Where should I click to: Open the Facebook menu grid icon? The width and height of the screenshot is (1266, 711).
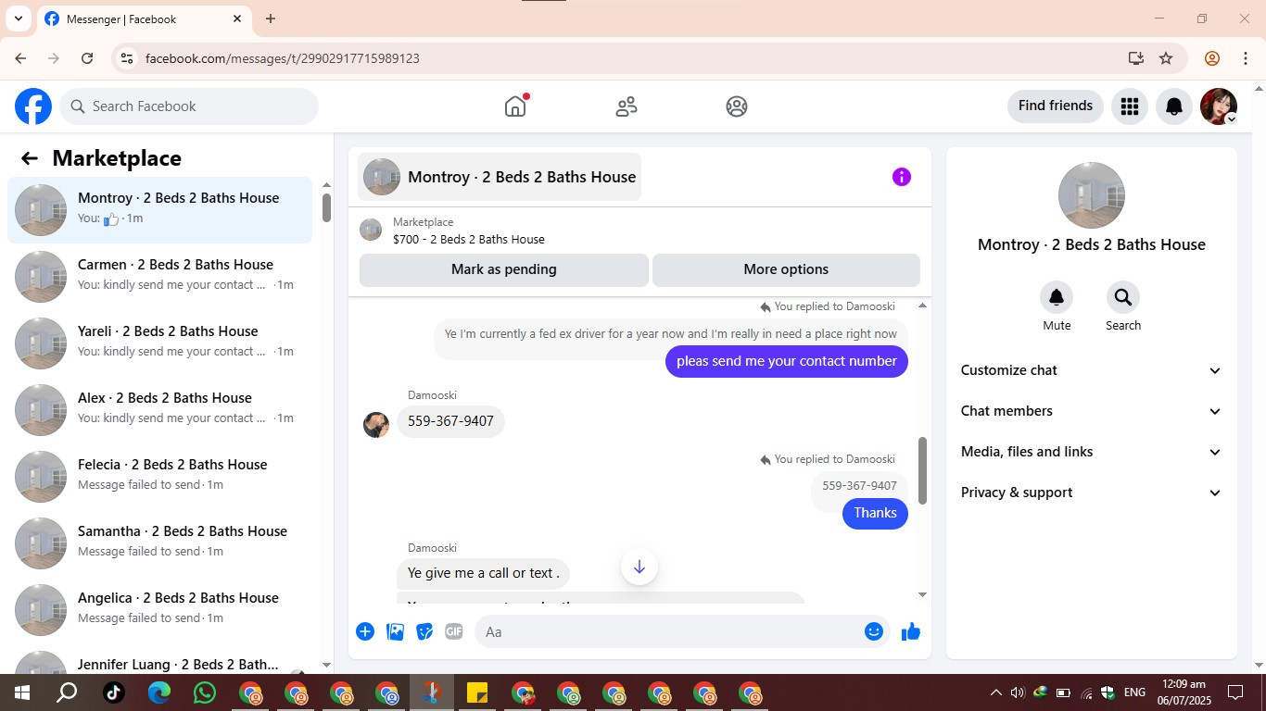point(1129,106)
